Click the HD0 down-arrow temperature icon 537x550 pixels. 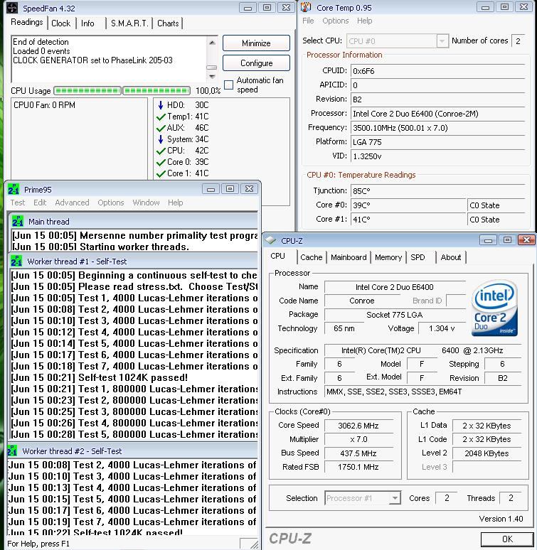coord(161,105)
